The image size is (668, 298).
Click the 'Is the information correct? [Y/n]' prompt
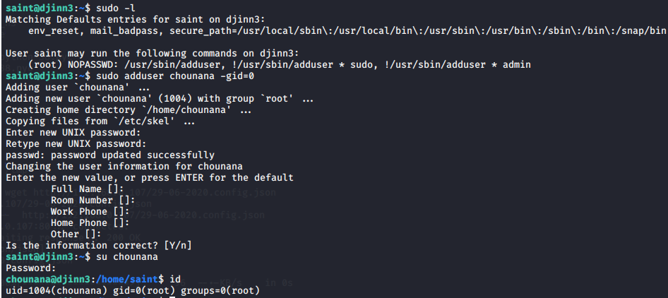pos(98,245)
